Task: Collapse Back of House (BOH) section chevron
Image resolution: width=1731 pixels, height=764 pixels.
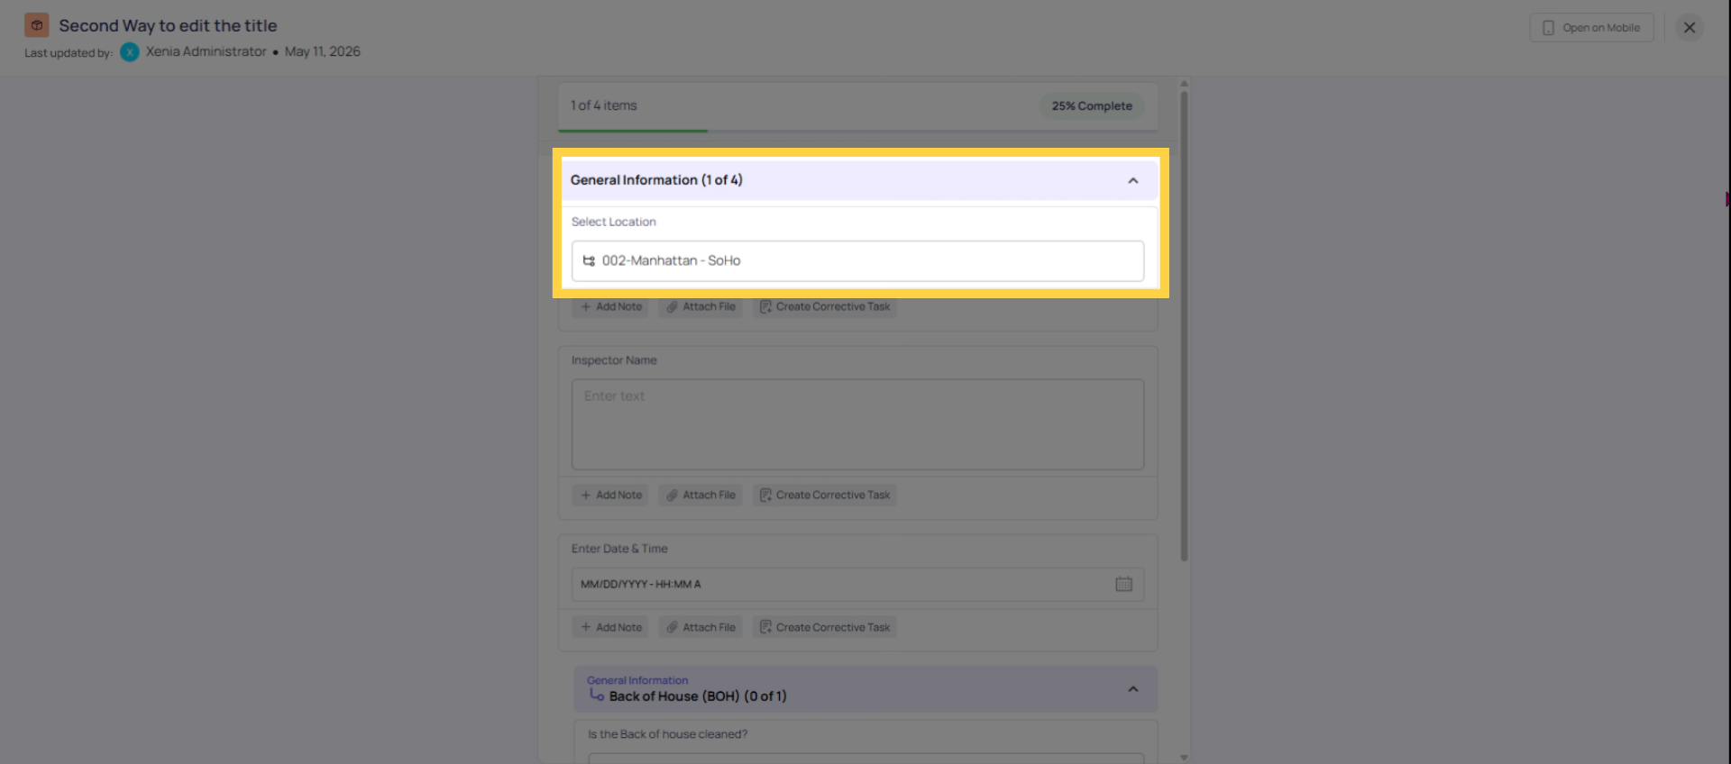Action: point(1133,689)
